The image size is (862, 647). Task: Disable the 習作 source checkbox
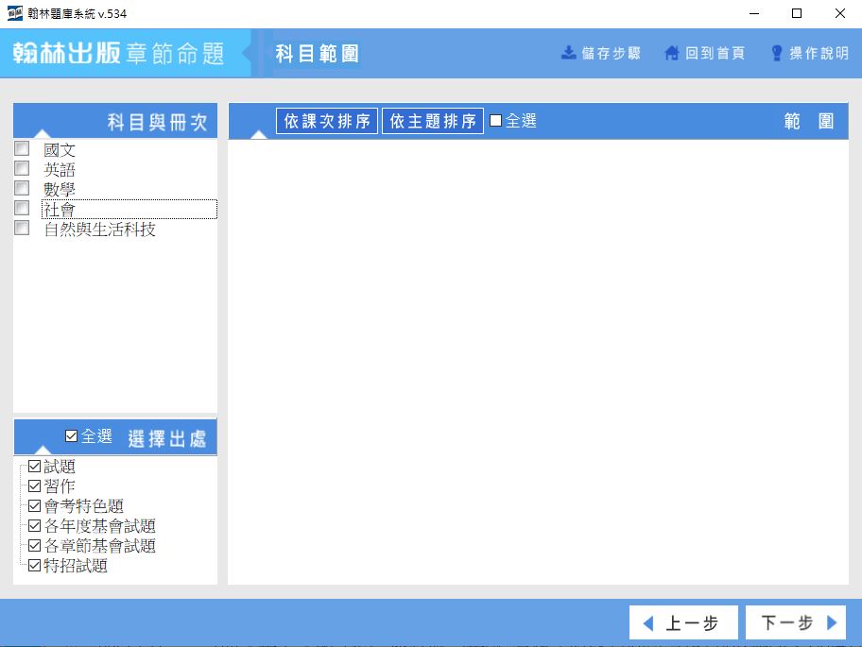click(35, 486)
